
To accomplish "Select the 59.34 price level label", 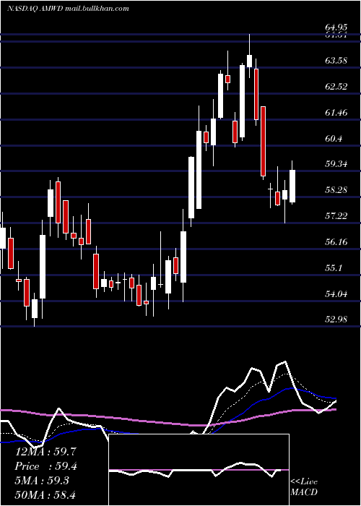I will coord(336,163).
